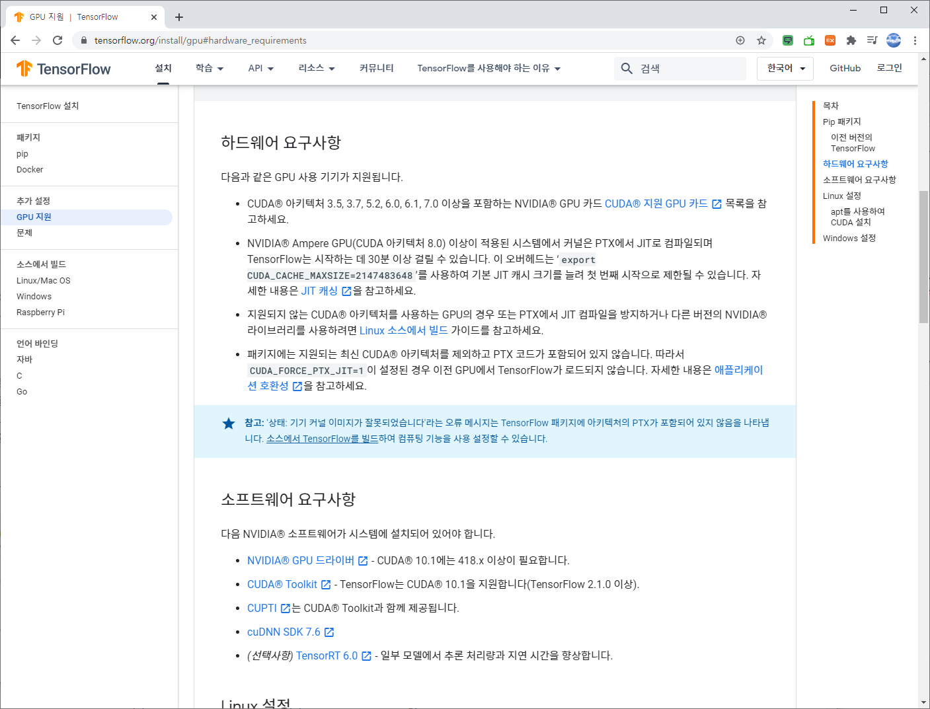The height and width of the screenshot is (709, 930).
Task: Click external link icon after CUDA® Toolkit
Action: click(x=326, y=585)
